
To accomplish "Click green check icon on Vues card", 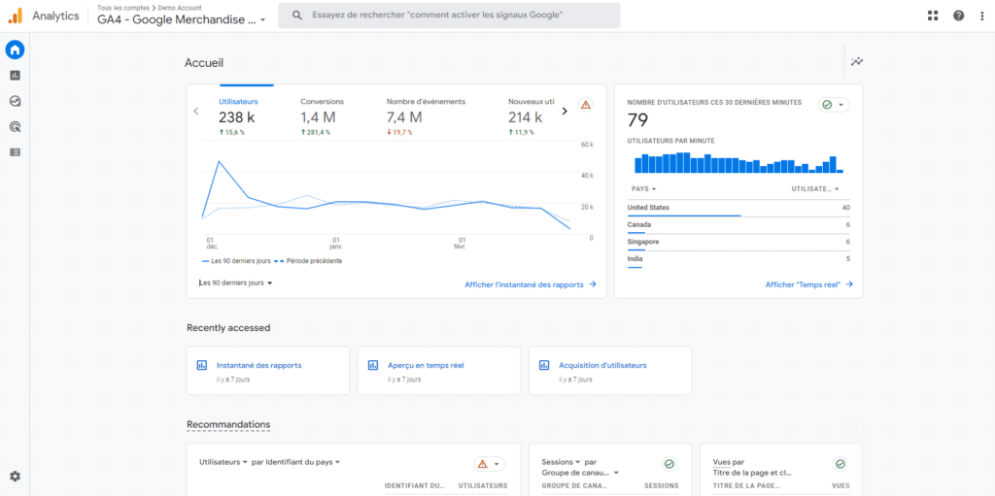I will 841,464.
